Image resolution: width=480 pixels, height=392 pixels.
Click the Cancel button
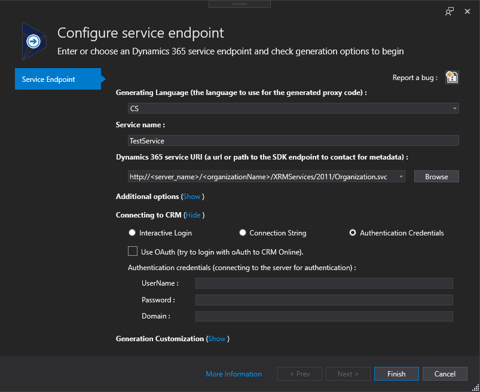click(x=445, y=374)
